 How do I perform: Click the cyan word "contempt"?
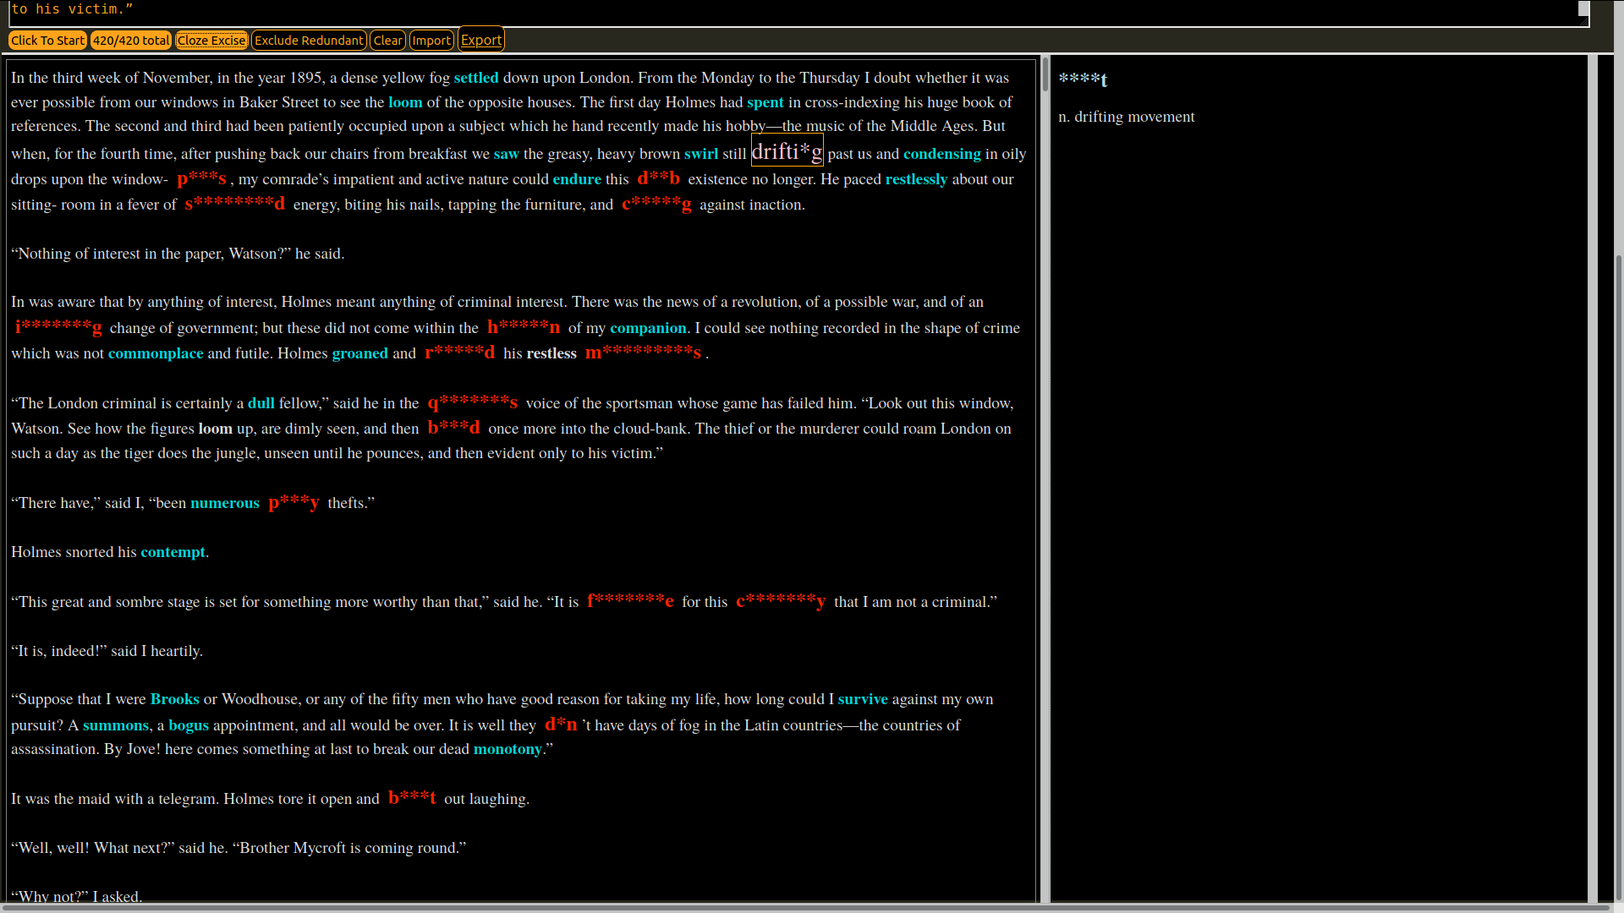click(x=173, y=552)
